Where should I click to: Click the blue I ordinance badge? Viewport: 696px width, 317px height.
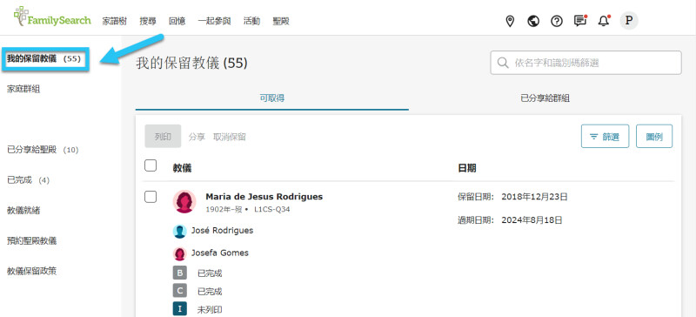click(179, 309)
